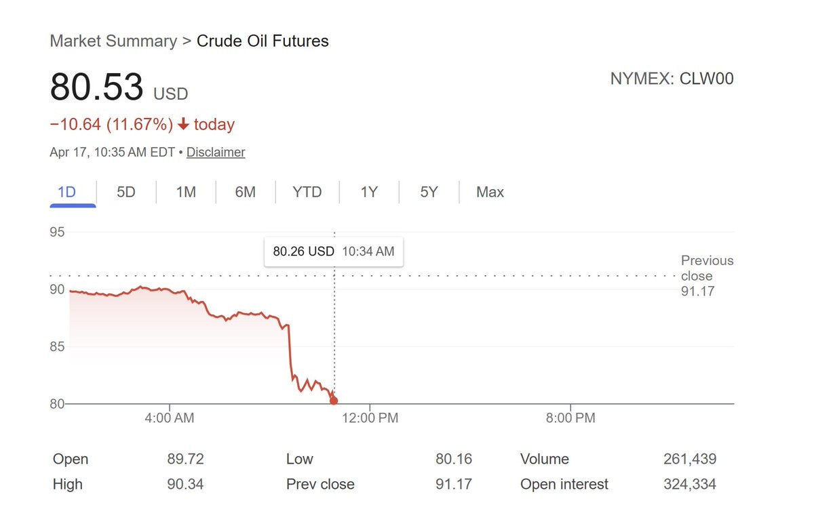
Task: Show the 6M price history tab
Action: 246,192
